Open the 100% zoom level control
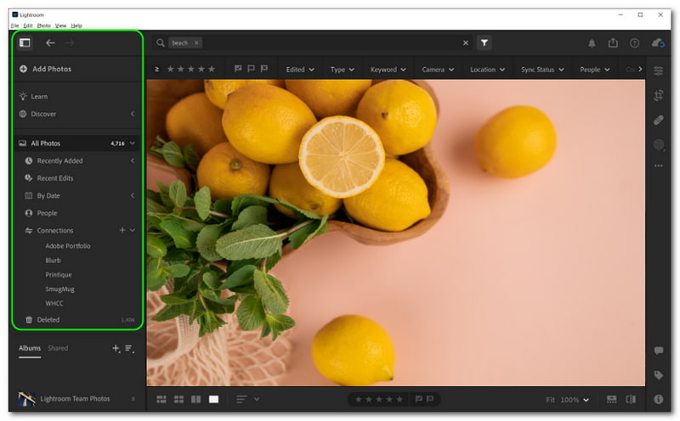 574,399
